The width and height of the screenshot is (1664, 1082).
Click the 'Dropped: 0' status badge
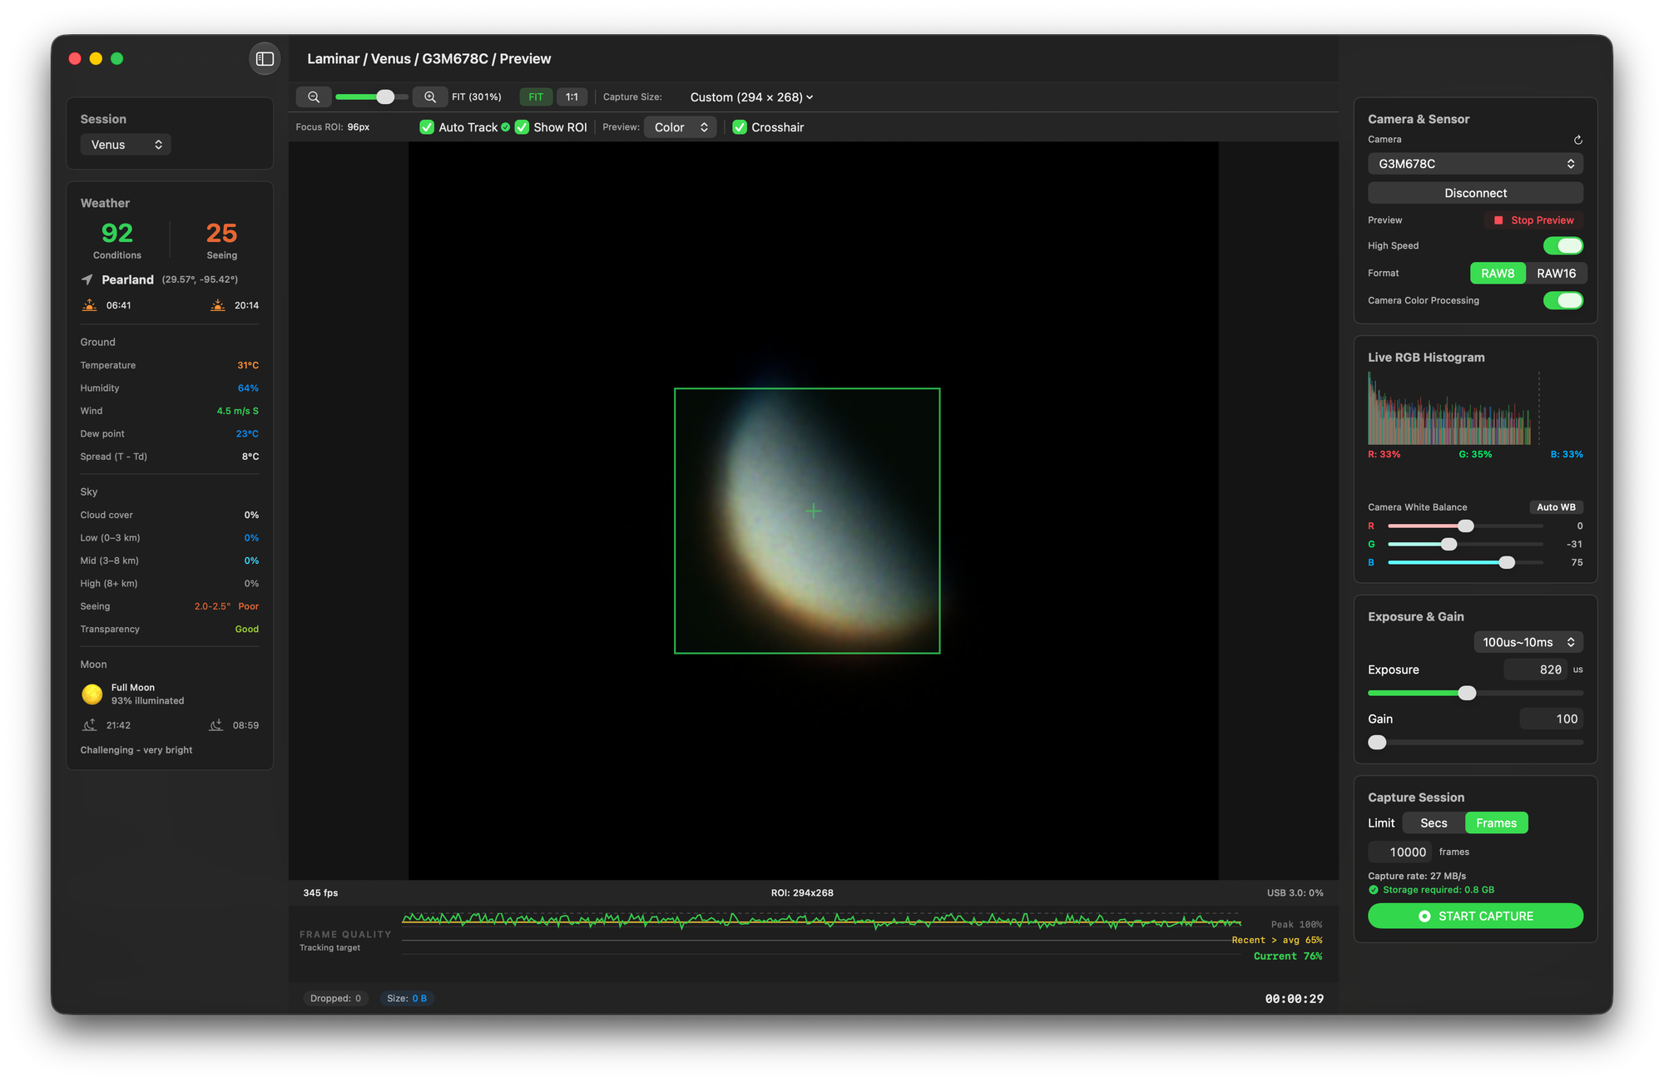pyautogui.click(x=335, y=999)
